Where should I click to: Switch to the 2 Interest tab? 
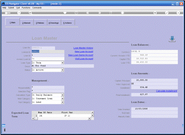[x=26, y=23]
